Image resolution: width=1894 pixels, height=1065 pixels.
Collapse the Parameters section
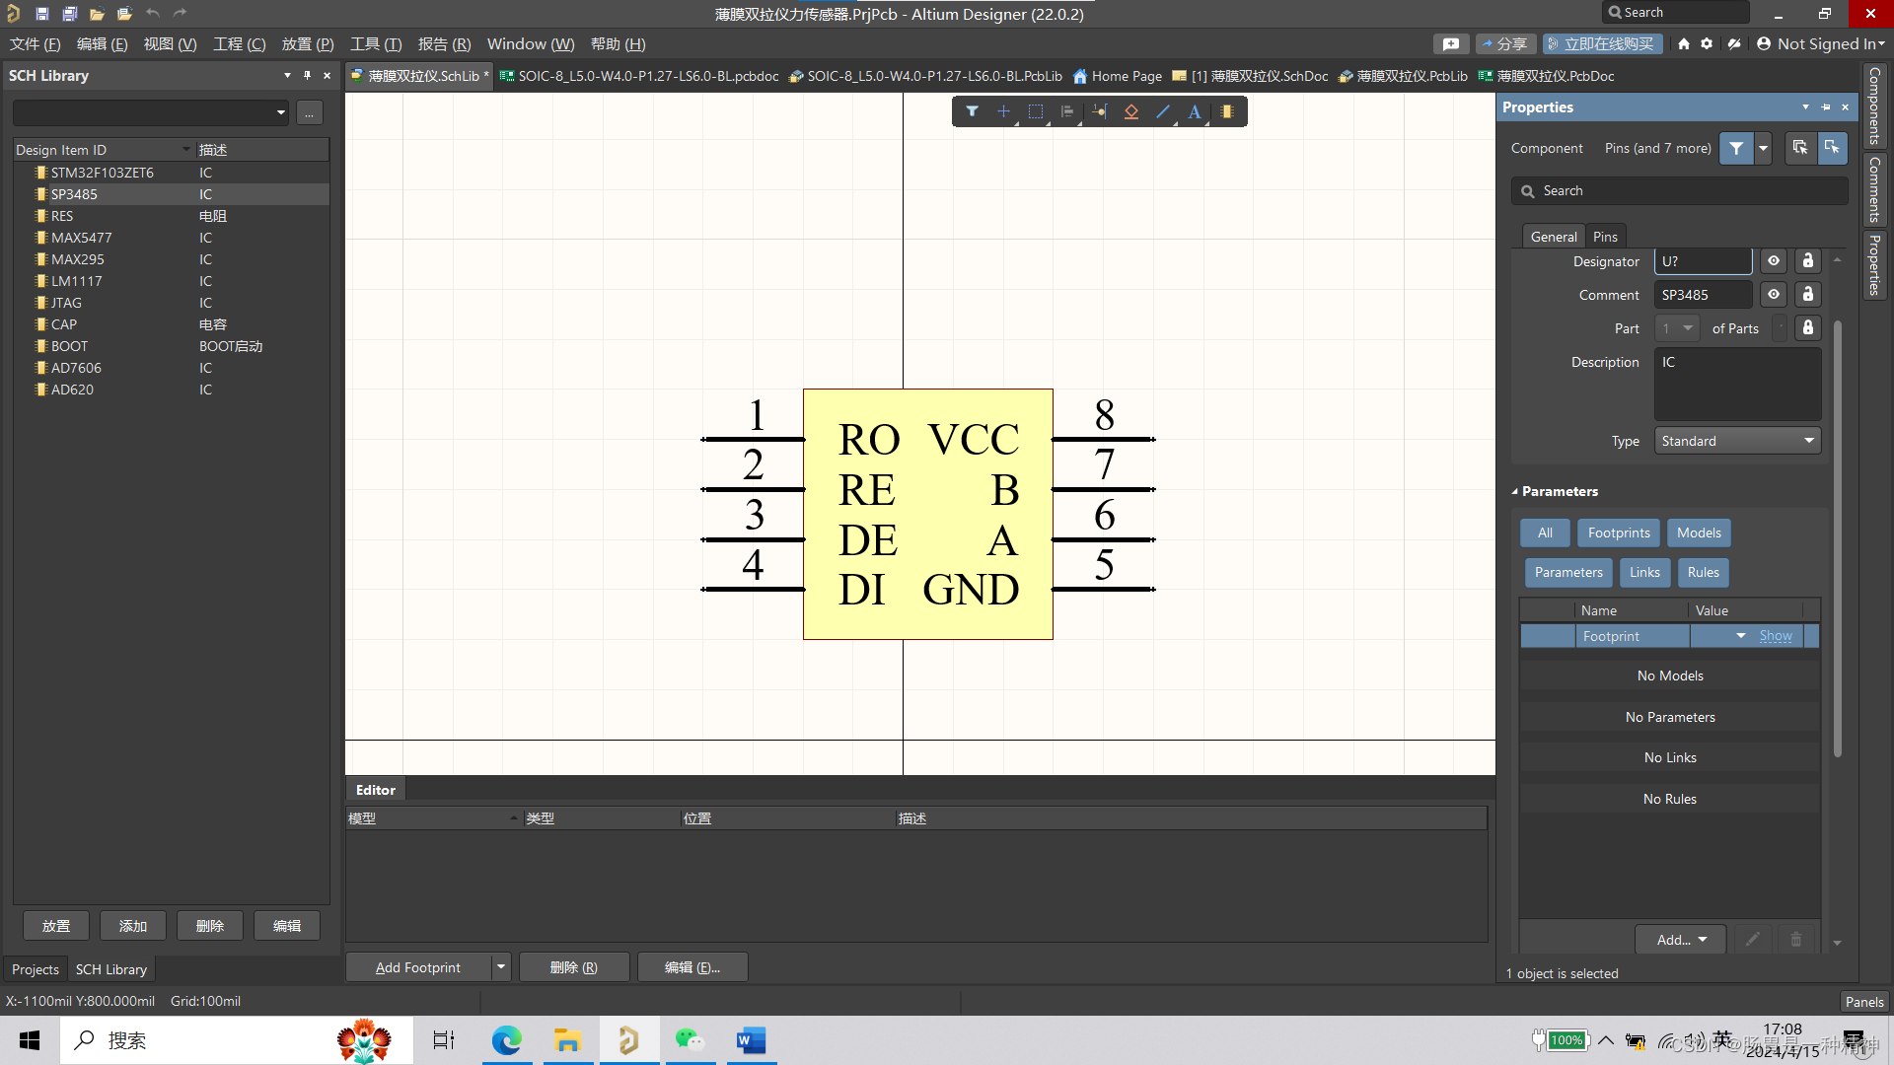click(x=1515, y=491)
